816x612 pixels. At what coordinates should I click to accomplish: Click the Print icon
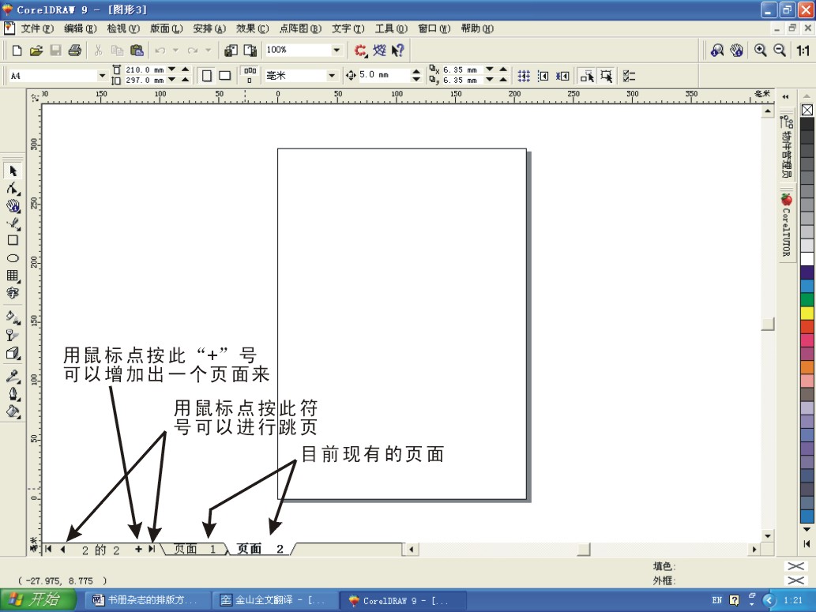coord(75,51)
